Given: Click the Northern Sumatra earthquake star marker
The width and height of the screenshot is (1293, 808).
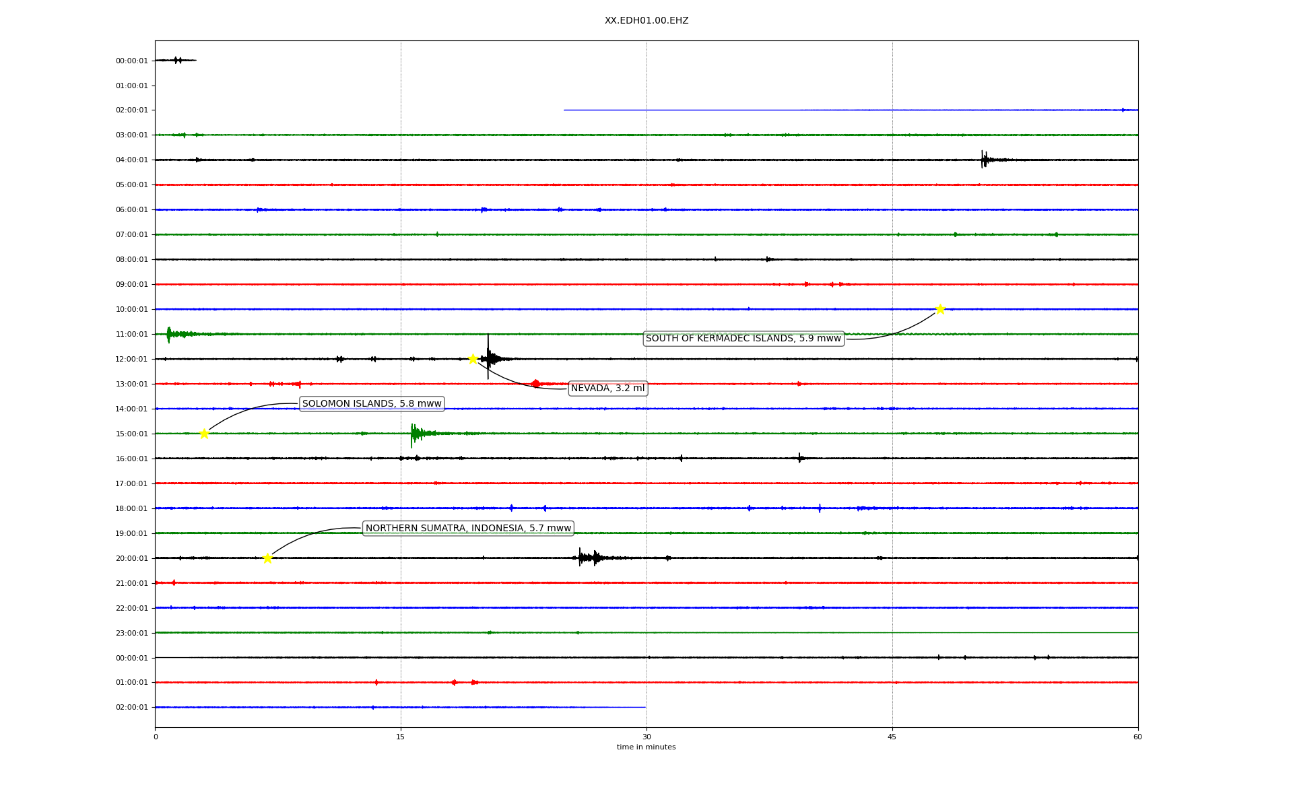Looking at the screenshot, I should pos(267,558).
